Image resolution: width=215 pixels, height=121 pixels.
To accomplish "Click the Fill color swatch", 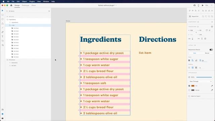I will 193,86.
